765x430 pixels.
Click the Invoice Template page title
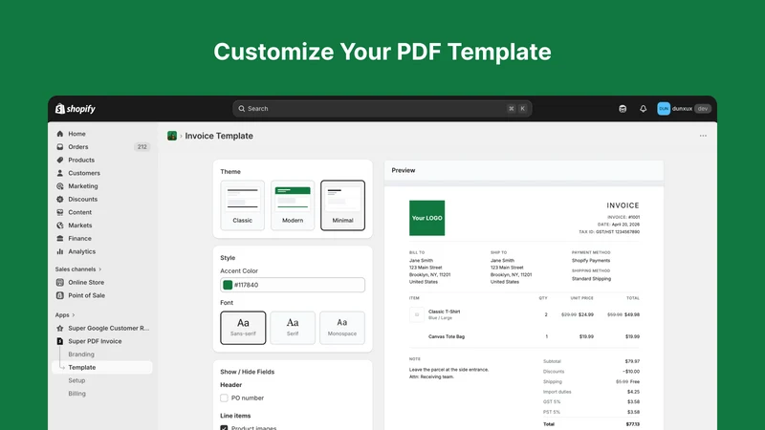(219, 136)
